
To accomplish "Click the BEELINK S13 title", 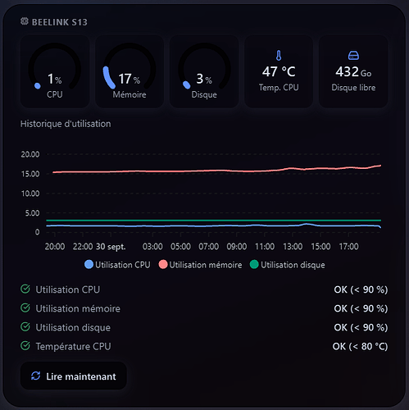I will pyautogui.click(x=60, y=22).
